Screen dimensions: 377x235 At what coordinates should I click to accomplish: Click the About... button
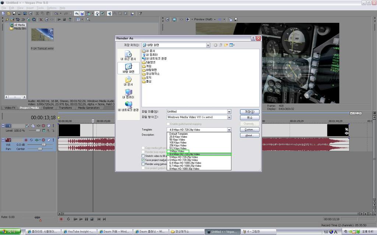[x=250, y=135]
